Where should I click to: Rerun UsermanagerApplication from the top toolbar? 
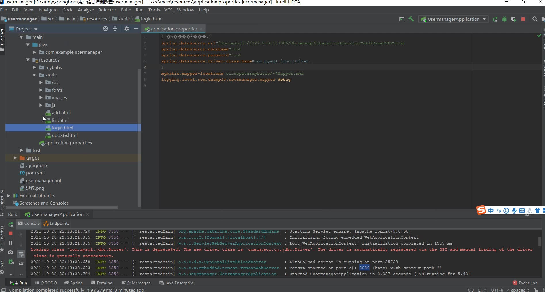pos(495,19)
